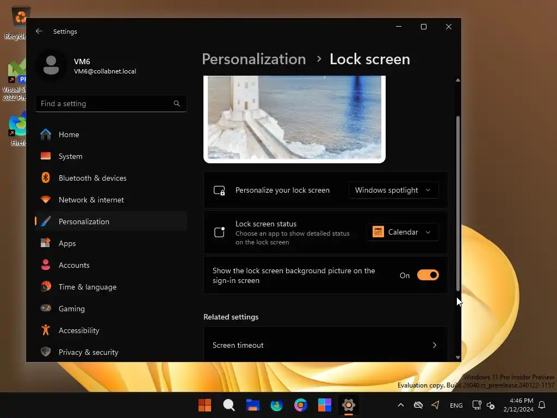Open Screen timeout related setting
Image resolution: width=557 pixels, height=418 pixels.
click(325, 345)
